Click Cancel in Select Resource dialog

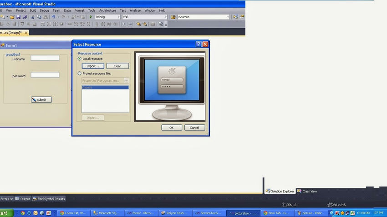[194, 128]
